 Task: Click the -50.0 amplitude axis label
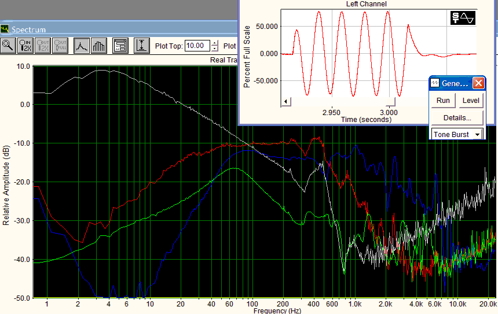tap(22, 298)
